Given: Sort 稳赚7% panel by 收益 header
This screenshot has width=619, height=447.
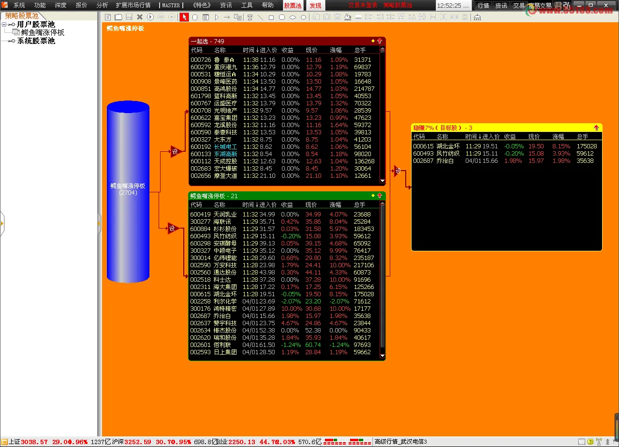Looking at the screenshot, I should coord(510,137).
